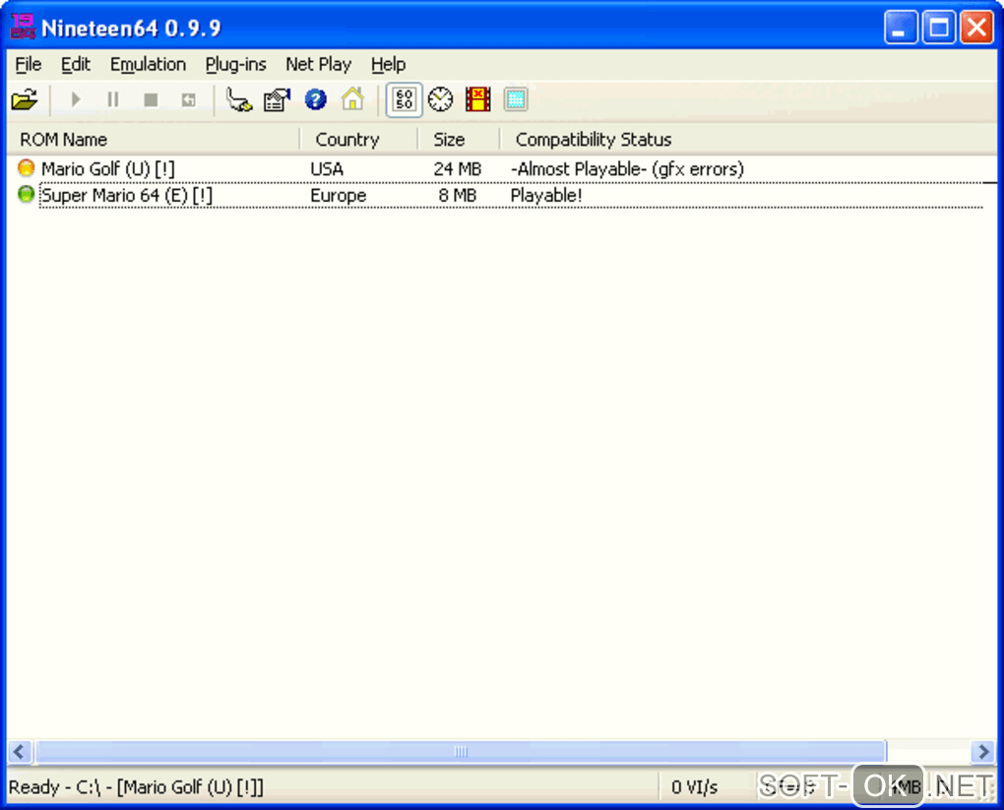Image resolution: width=1004 pixels, height=810 pixels.
Task: Click the 8 MB size cell
Action: point(457,195)
